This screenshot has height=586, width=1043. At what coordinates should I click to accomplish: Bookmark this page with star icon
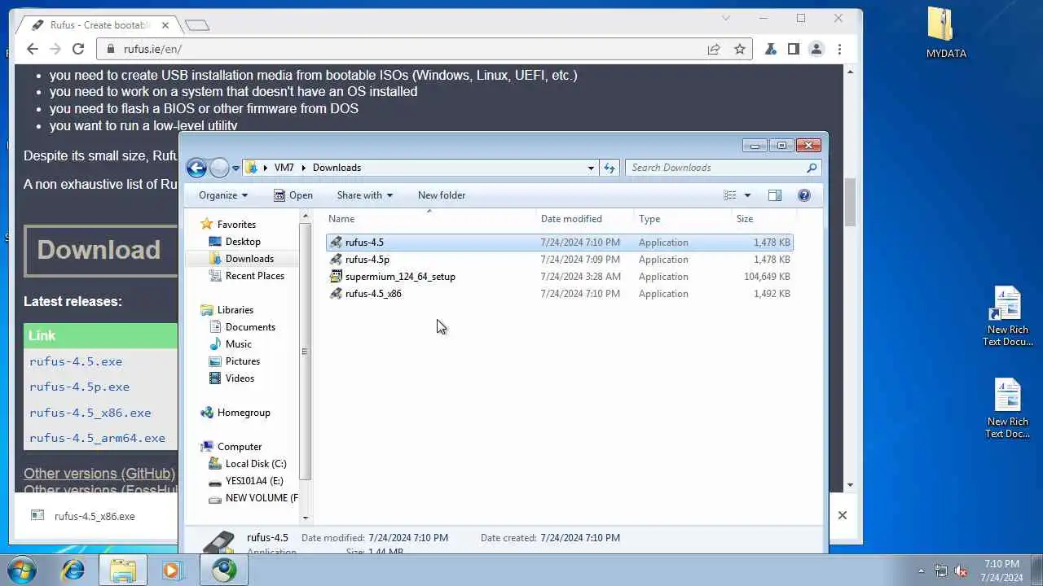pos(740,49)
